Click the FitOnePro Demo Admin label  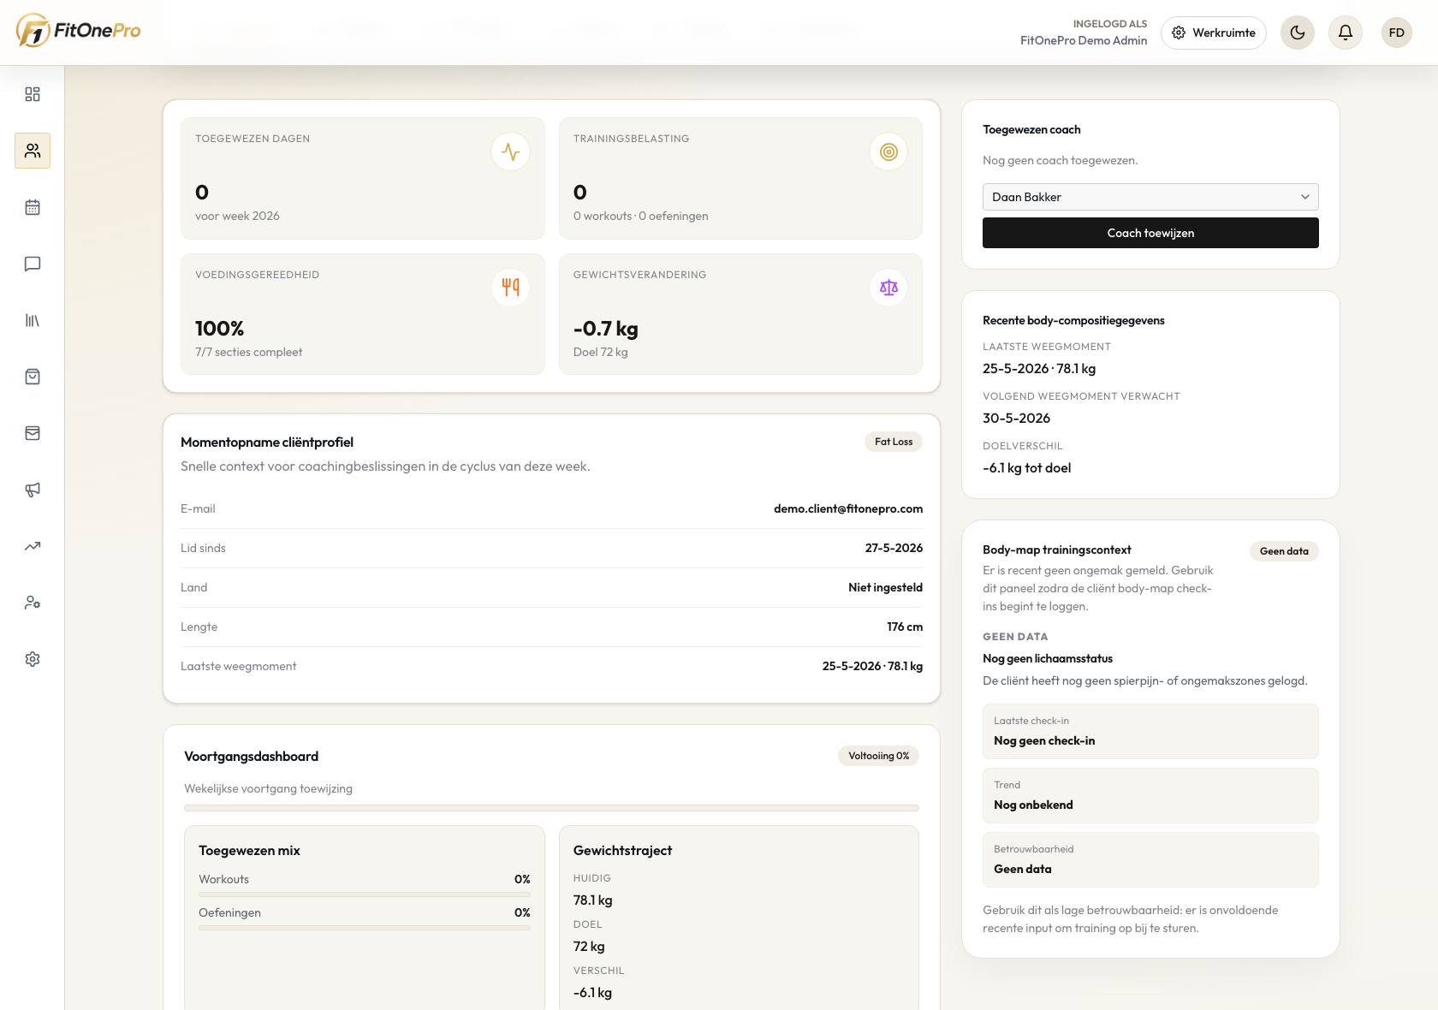point(1083,40)
